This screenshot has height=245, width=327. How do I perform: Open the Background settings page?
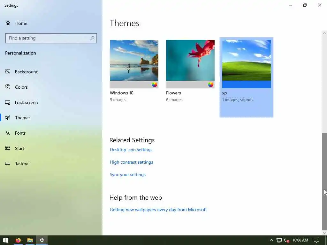(51, 72)
